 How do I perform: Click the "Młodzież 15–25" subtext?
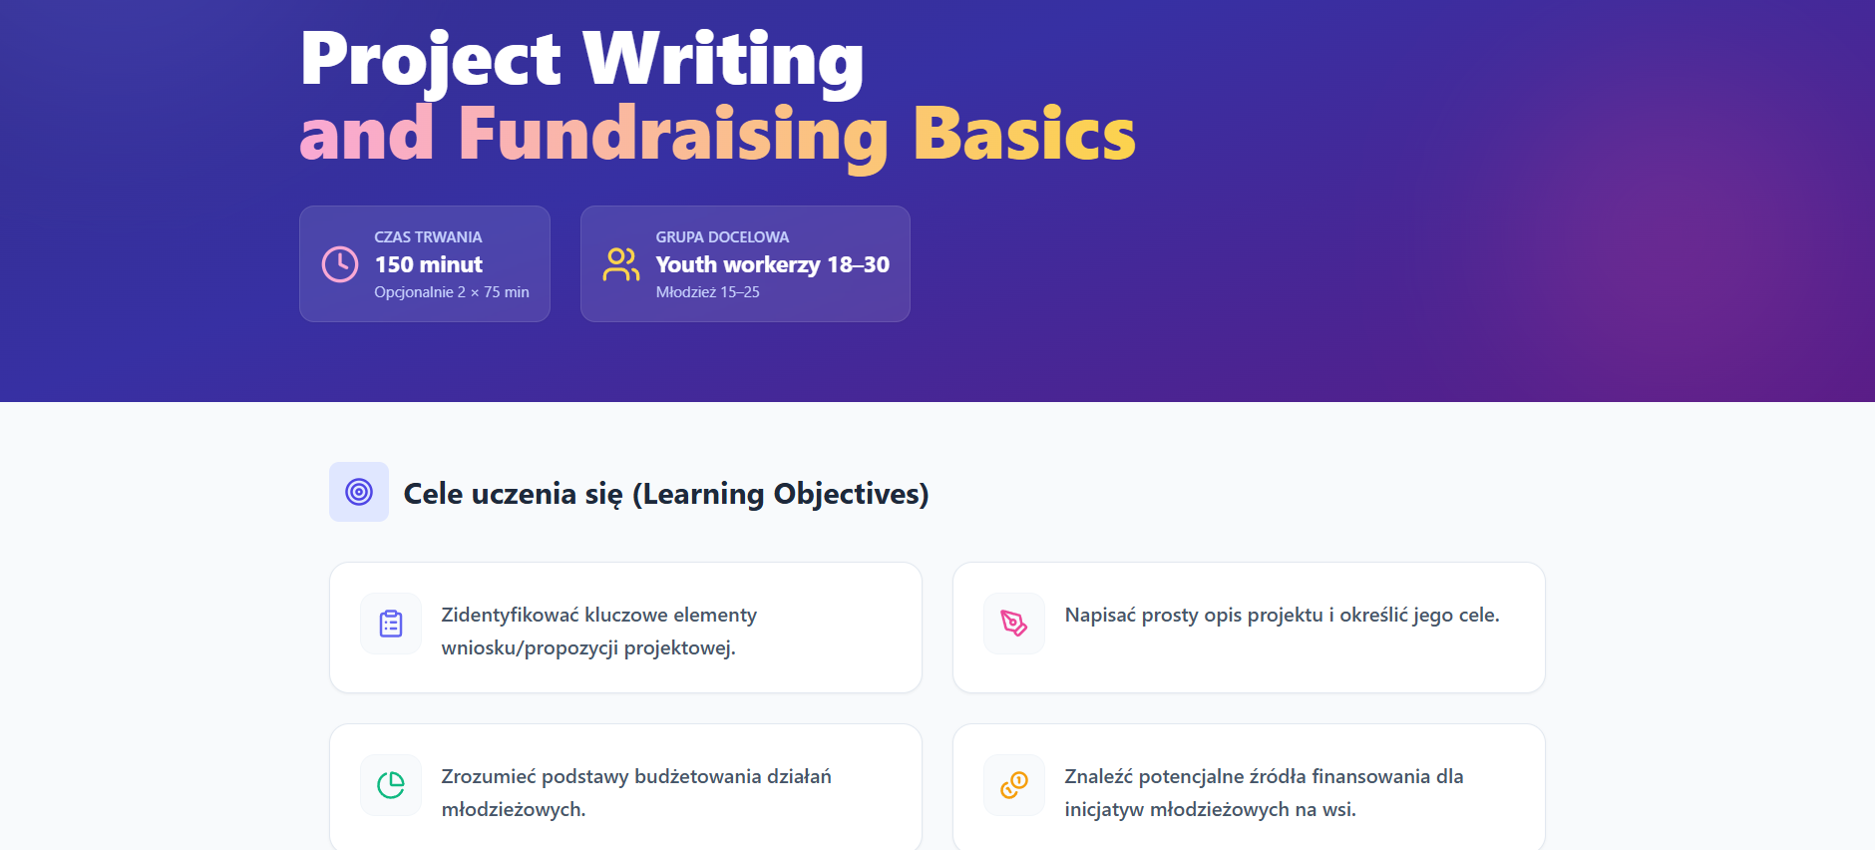click(707, 292)
